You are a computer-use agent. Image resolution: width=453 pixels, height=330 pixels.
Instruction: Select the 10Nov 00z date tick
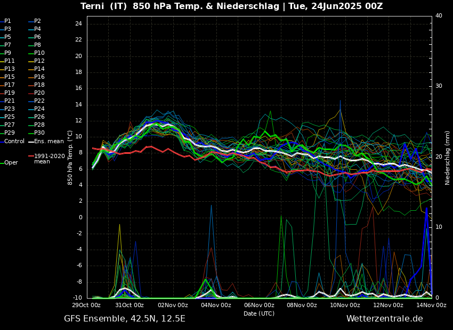(x=345, y=305)
